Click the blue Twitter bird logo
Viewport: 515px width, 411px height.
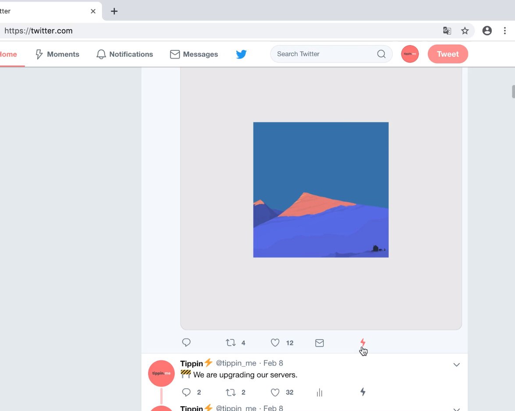click(241, 54)
